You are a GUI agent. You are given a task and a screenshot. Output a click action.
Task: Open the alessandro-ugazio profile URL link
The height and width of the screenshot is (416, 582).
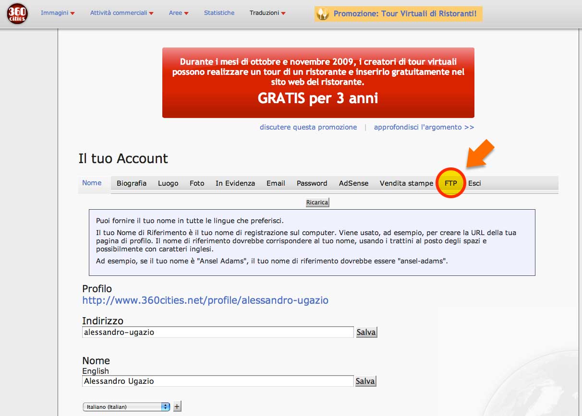206,300
